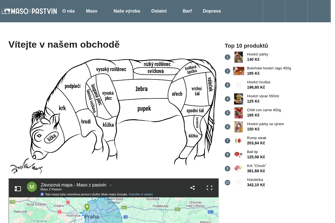Click Hovězí vývar 550ml link
The width and height of the screenshot is (335, 223).
click(x=263, y=96)
